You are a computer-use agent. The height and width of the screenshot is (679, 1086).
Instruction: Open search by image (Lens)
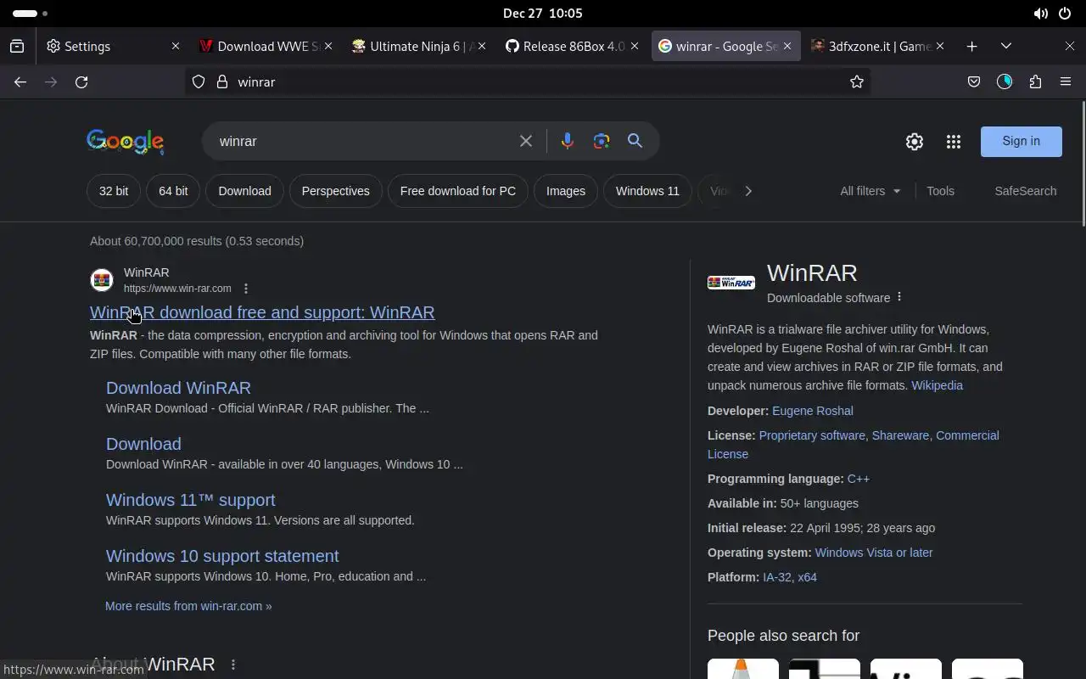602,141
